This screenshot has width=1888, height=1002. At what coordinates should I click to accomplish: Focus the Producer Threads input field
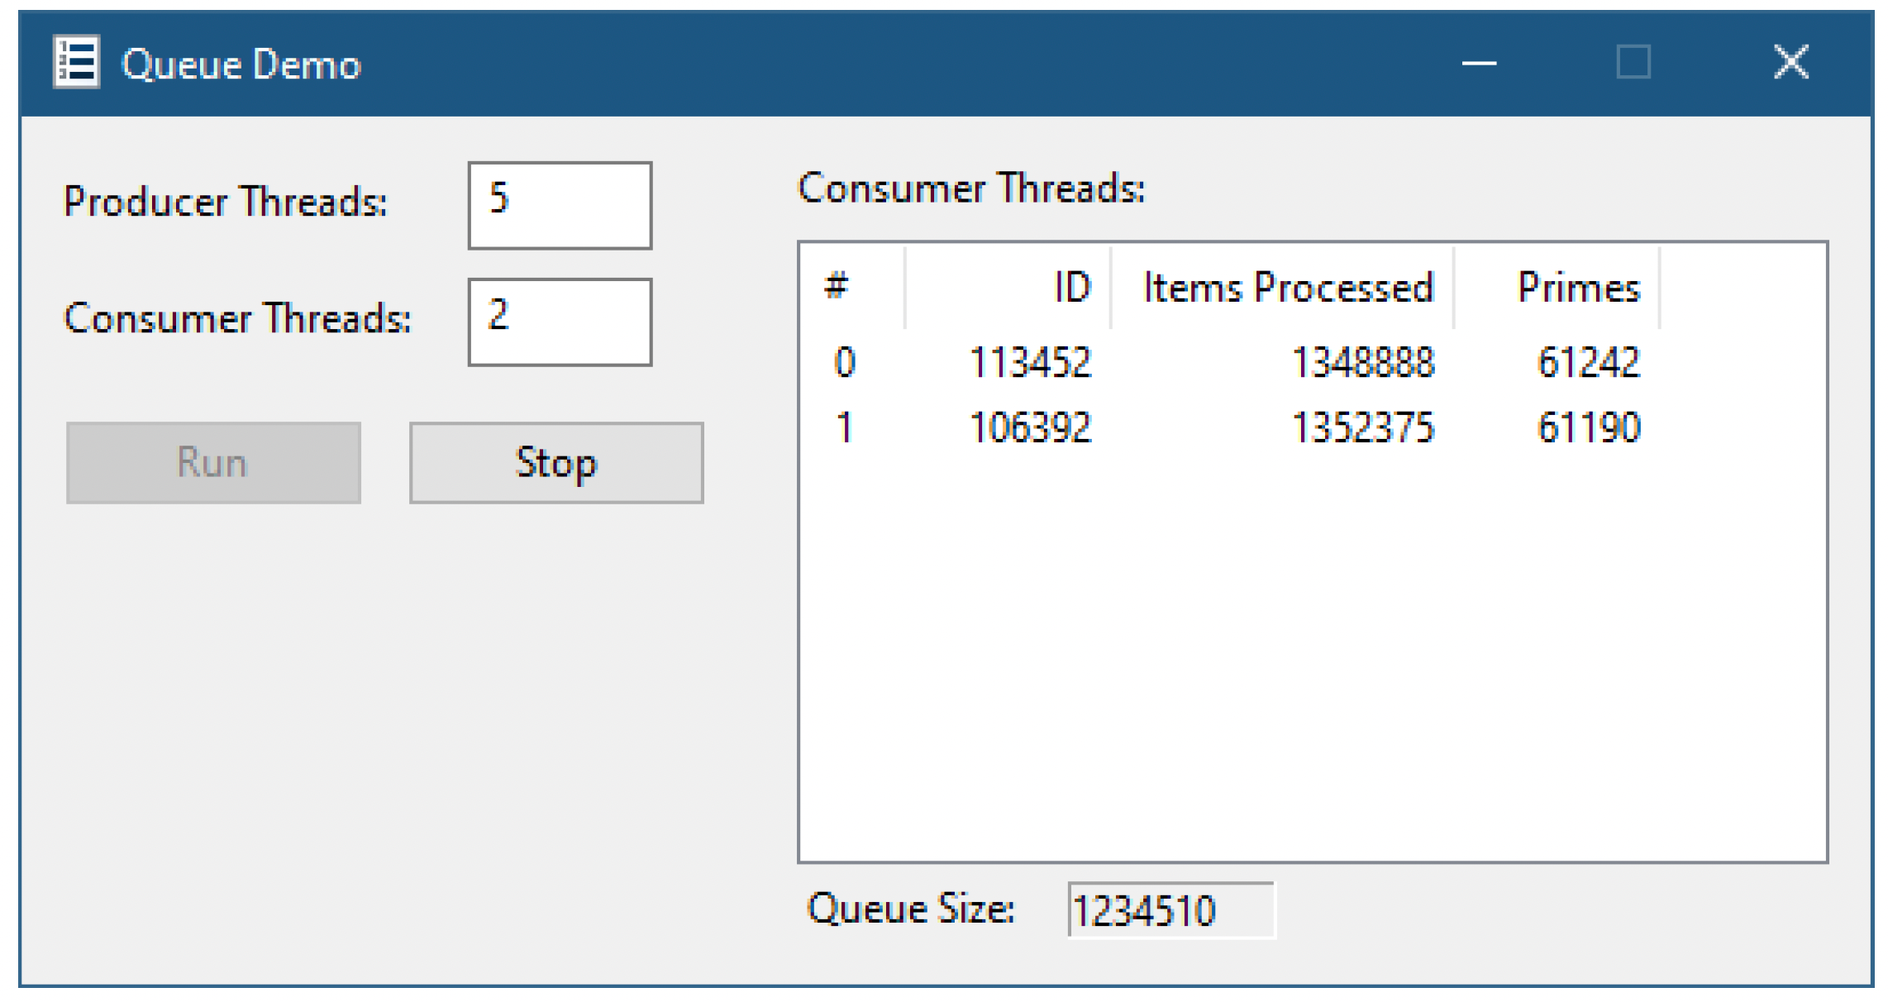click(560, 205)
